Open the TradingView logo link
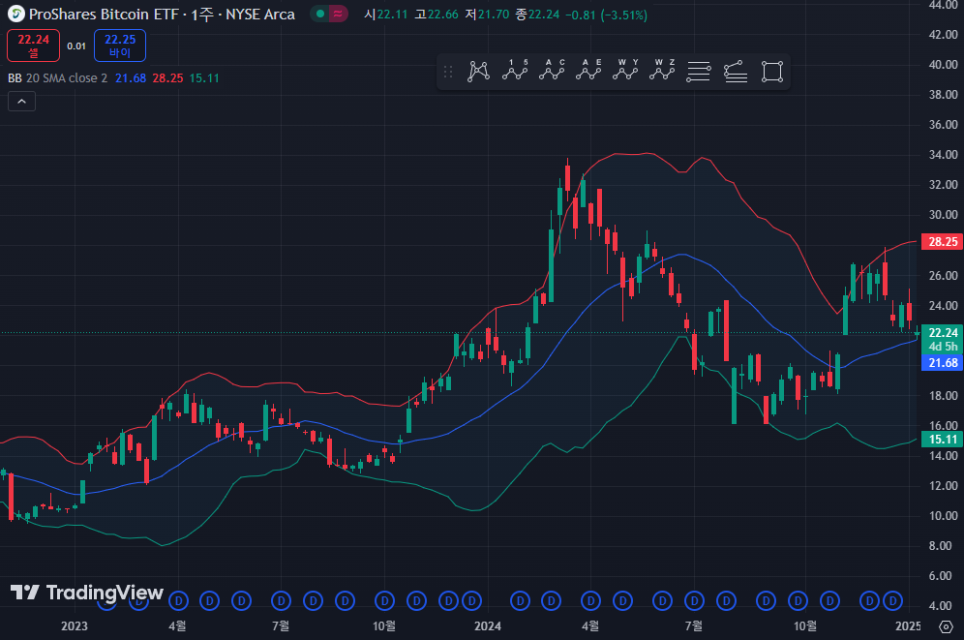Viewport: 964px width, 640px height. [x=87, y=593]
